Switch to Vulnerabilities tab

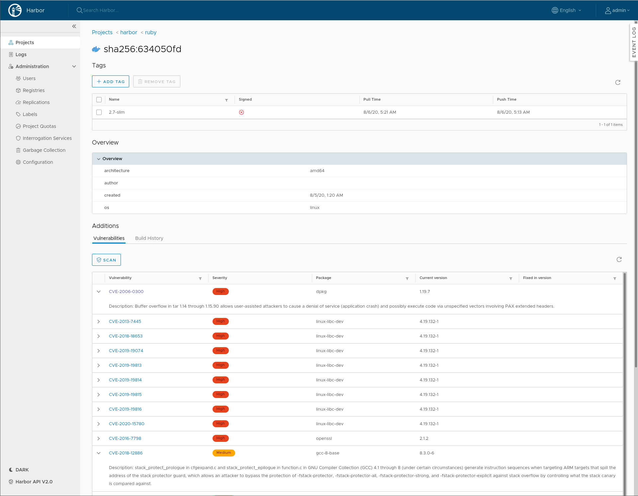click(109, 238)
